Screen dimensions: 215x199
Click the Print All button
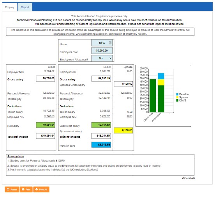coord(41,189)
